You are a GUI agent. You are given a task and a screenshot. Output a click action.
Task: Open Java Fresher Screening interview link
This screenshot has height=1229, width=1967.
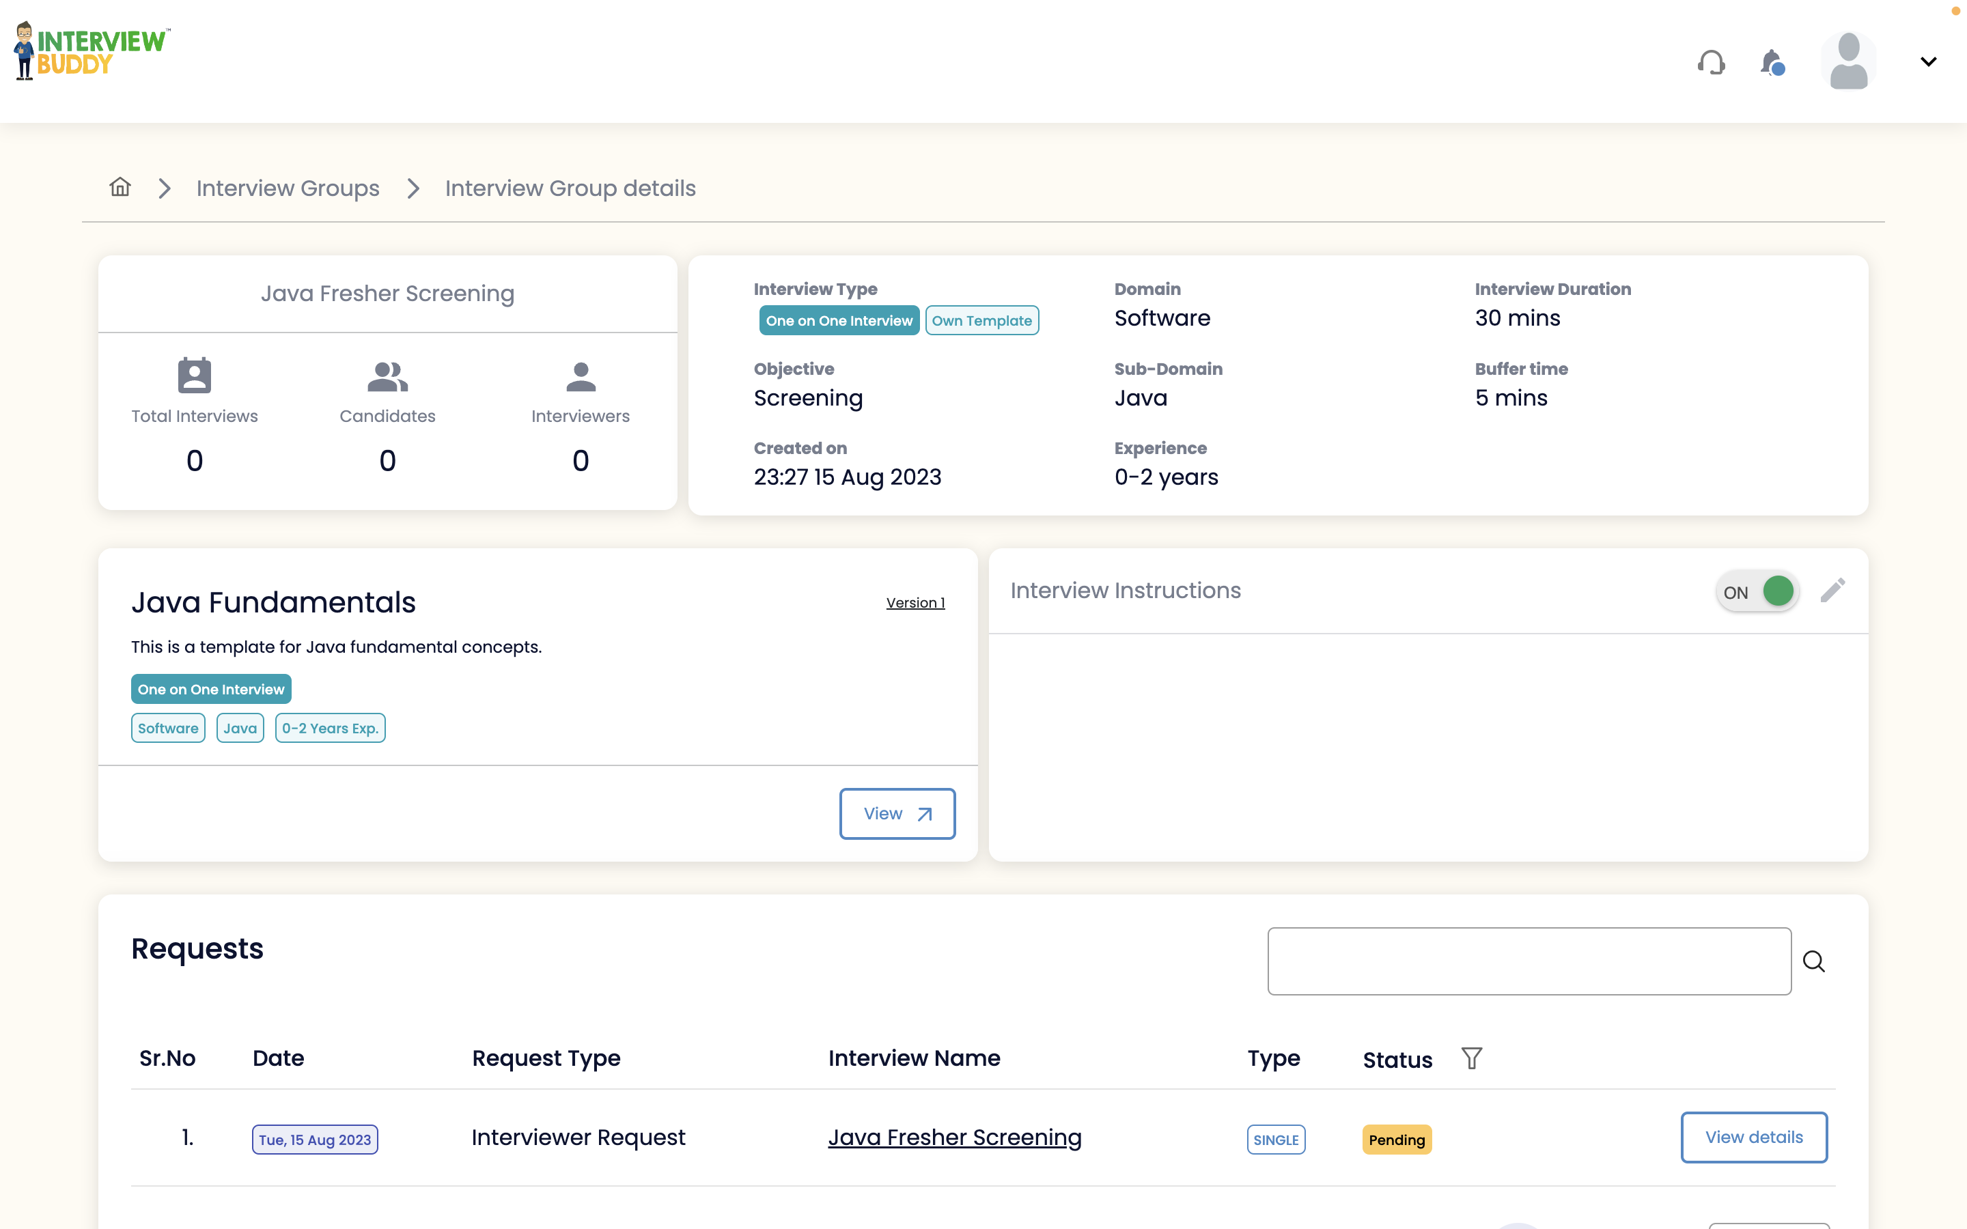tap(954, 1137)
